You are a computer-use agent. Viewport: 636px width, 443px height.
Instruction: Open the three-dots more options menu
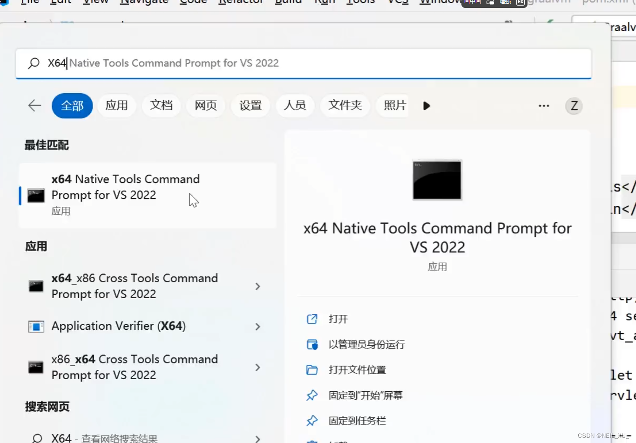click(x=544, y=106)
